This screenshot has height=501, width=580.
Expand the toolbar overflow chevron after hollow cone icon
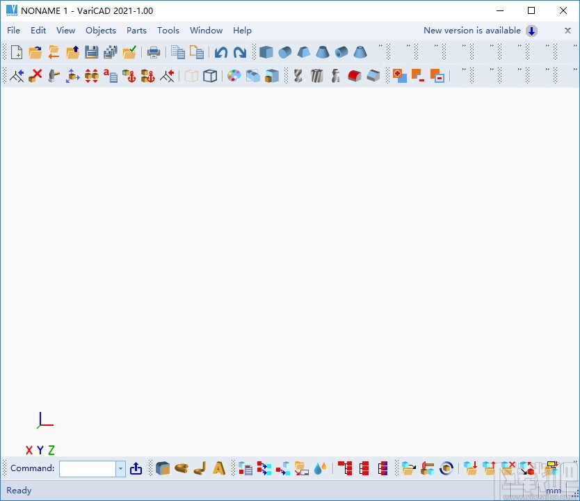coord(380,46)
